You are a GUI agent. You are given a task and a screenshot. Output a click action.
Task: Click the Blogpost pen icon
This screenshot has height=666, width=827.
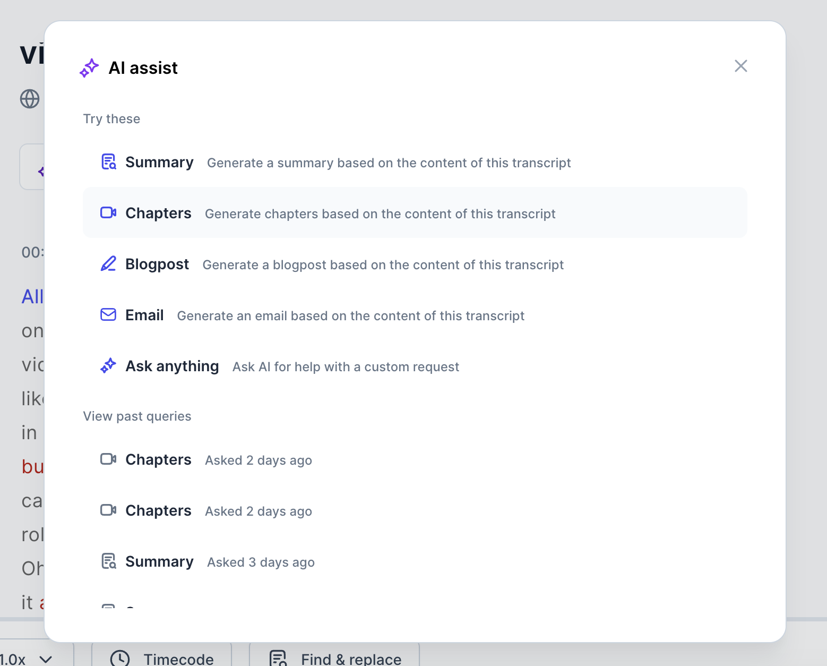point(108,263)
